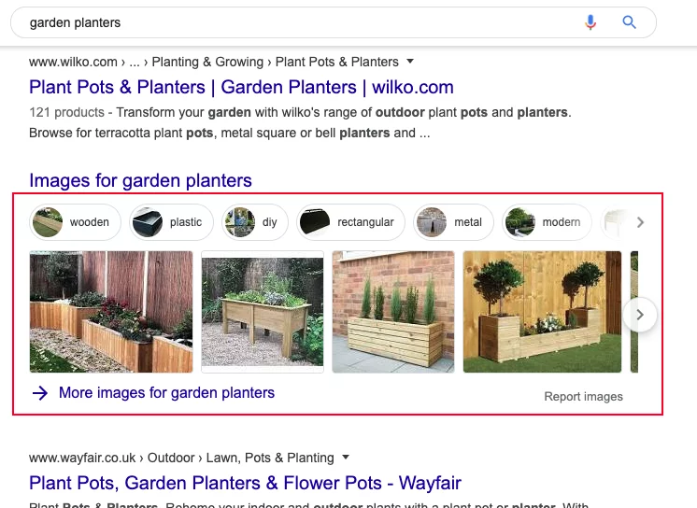697x508 pixels.
Task: Click the arrow icon beside More images
Action: point(40,393)
